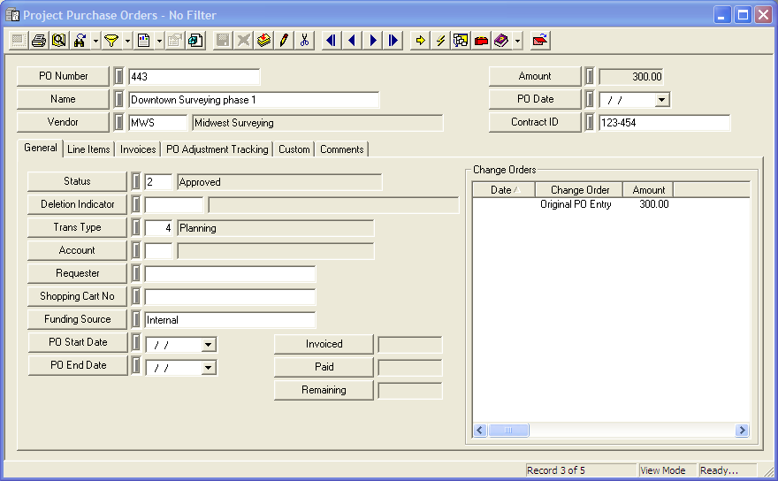The width and height of the screenshot is (778, 481).
Task: Click the greyed X cancel icon
Action: (x=243, y=40)
